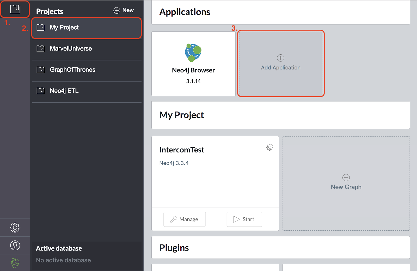Screen dimensions: 417x271
Task: Click the New Graph tile
Action: click(x=346, y=183)
